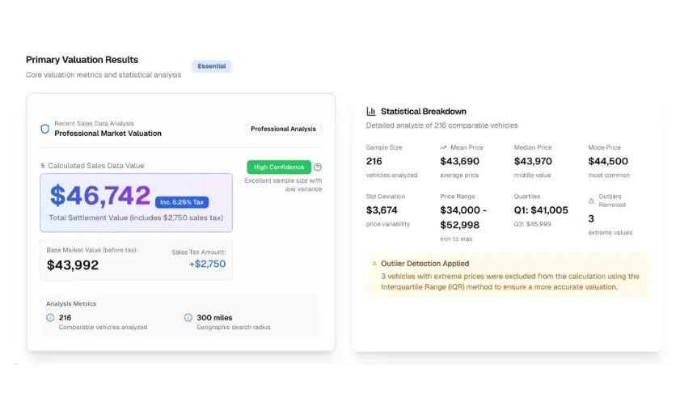Click the Q1: $41,005 quartile value
Screen dimensions: 680x398
click(x=541, y=210)
